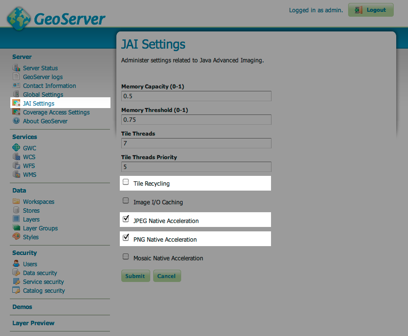Open the Styles link

(x=31, y=237)
